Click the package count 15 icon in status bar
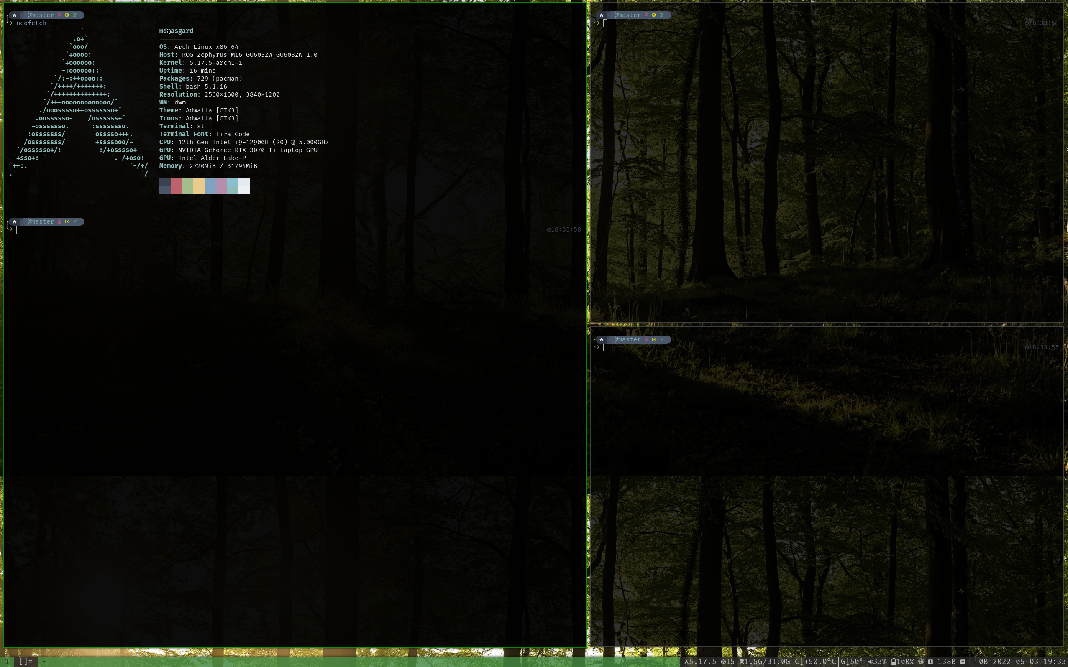This screenshot has width=1068, height=667. coord(727,661)
